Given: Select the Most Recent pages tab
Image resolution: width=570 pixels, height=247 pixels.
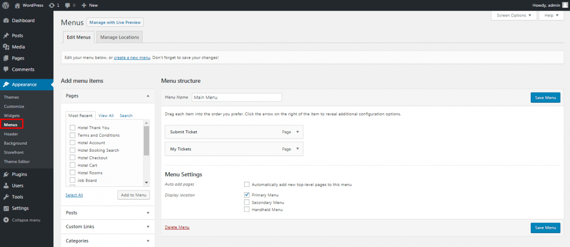Looking at the screenshot, I should (x=80, y=116).
